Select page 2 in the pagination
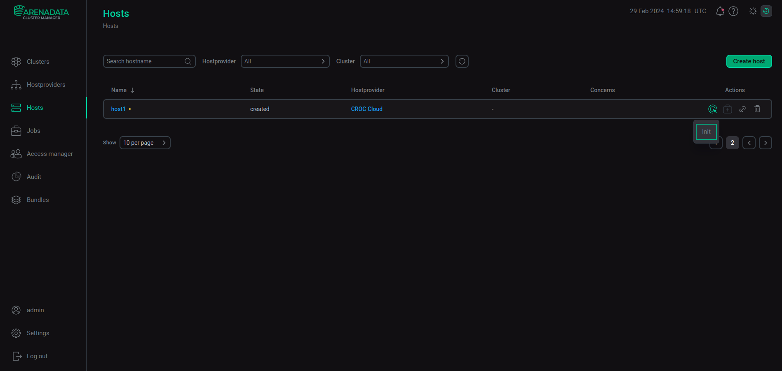This screenshot has width=782, height=371. tap(733, 143)
